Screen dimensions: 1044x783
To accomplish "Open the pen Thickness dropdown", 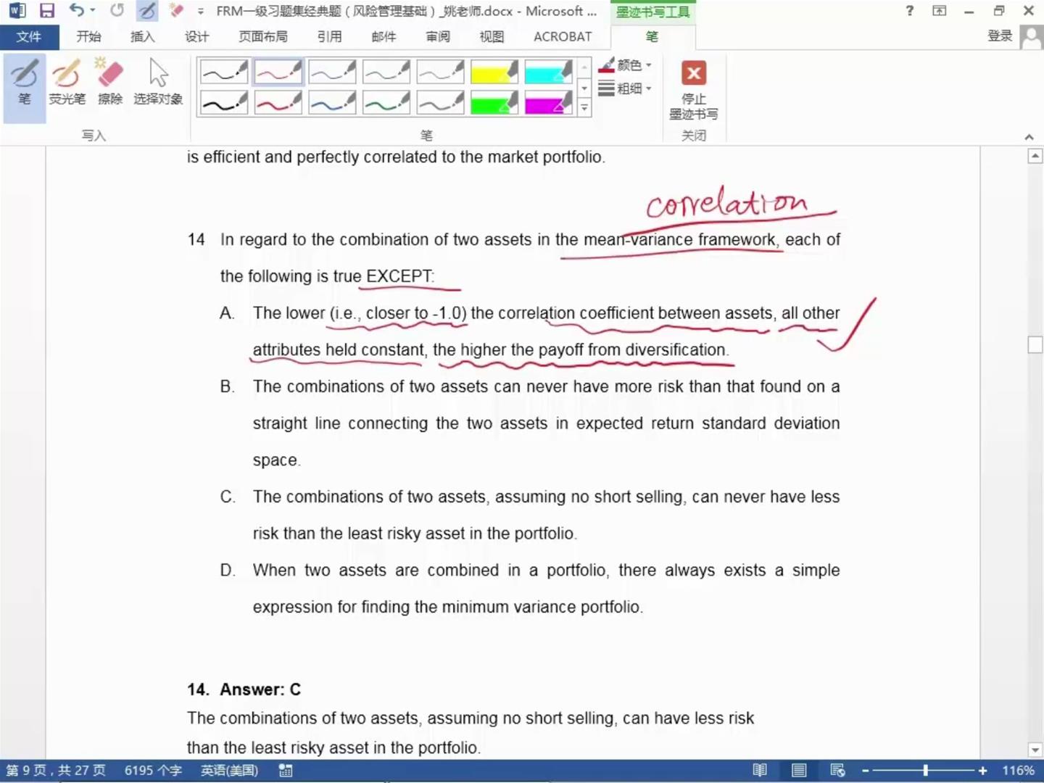I will pyautogui.click(x=625, y=88).
